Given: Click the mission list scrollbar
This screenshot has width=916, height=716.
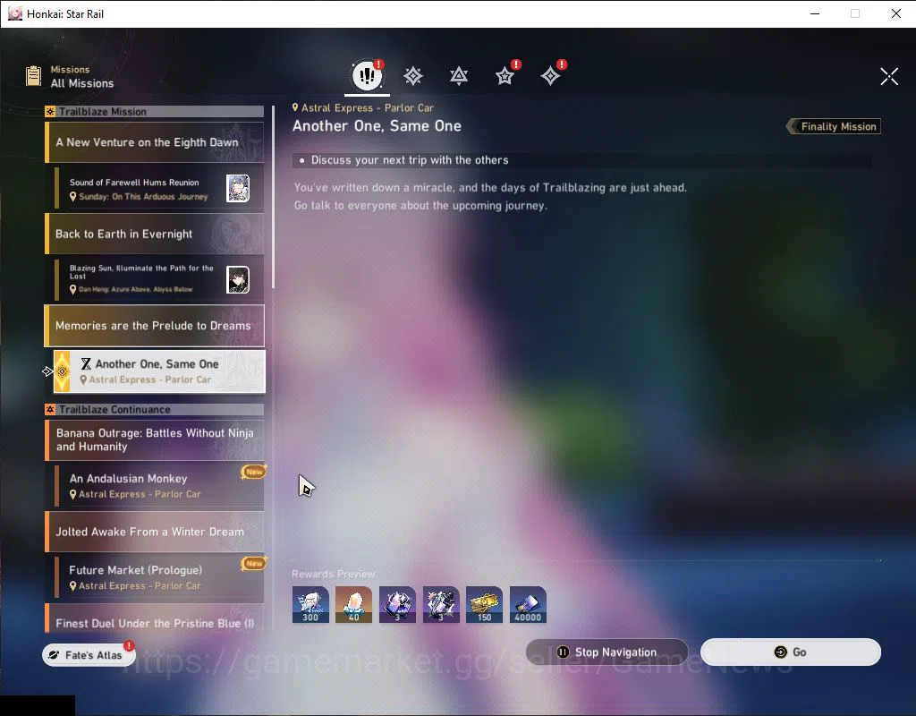Looking at the screenshot, I should point(274,197).
